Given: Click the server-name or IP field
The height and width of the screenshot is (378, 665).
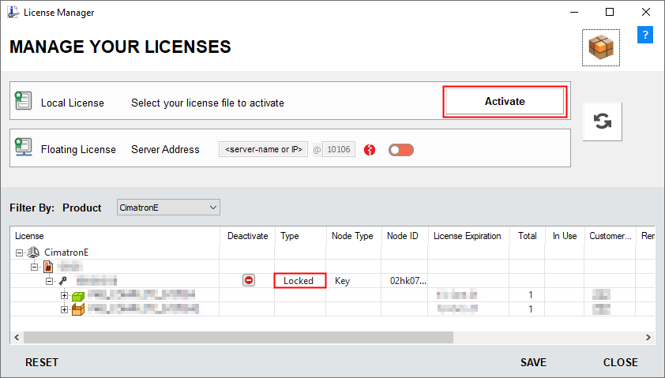Looking at the screenshot, I should (x=263, y=150).
